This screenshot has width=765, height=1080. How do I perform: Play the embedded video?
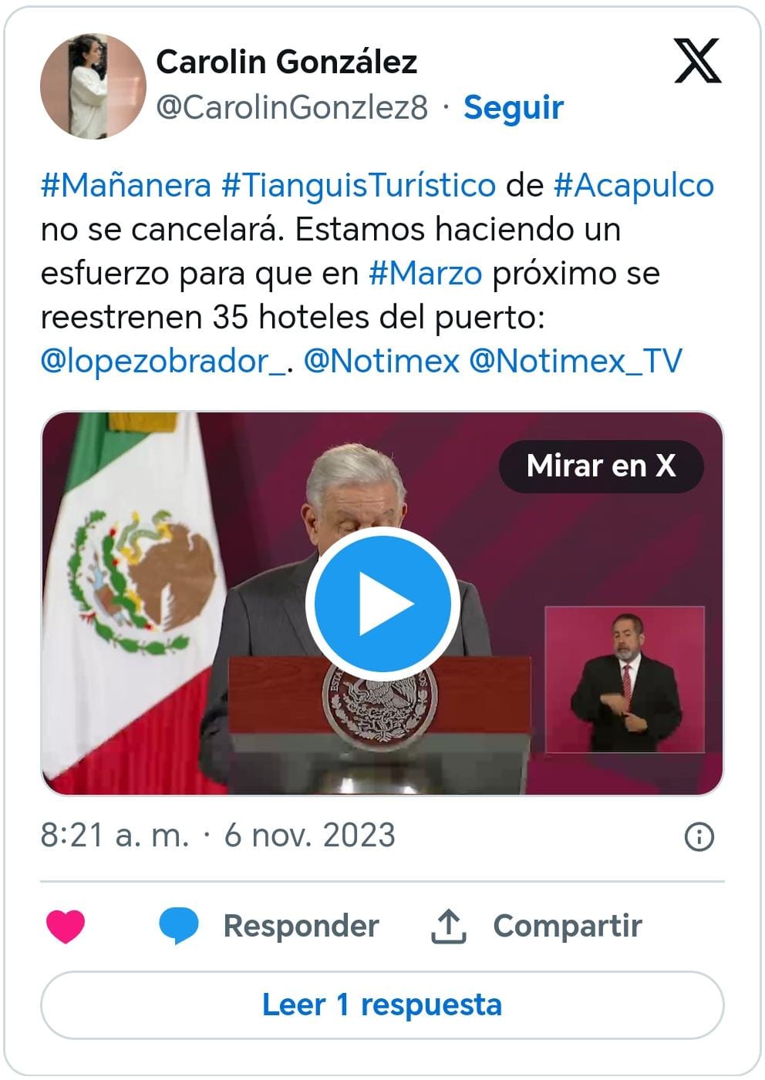point(382,604)
